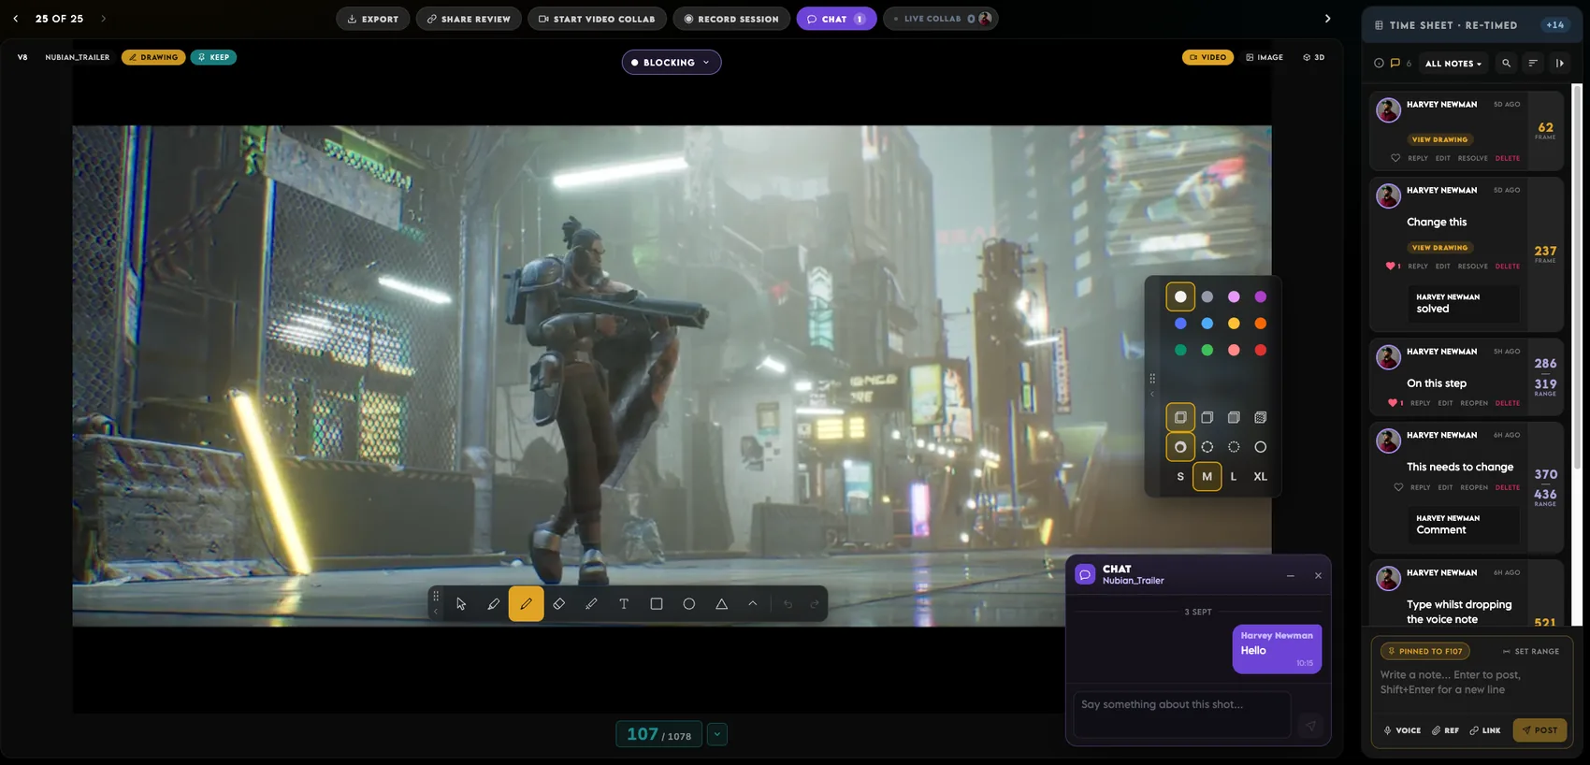The height and width of the screenshot is (765, 1590).
Task: Go to previous shot arrow
Action: coord(16,19)
